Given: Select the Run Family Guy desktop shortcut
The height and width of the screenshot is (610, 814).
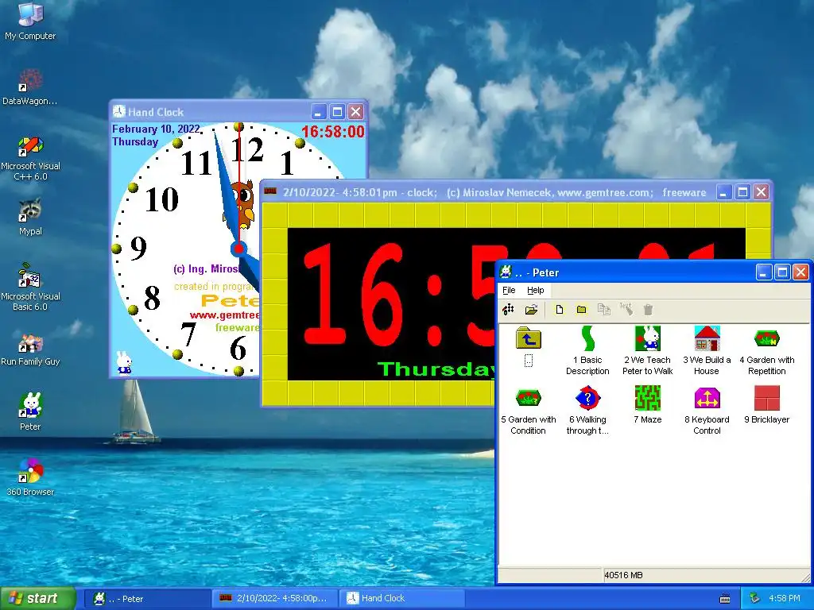Looking at the screenshot, I should pos(30,350).
